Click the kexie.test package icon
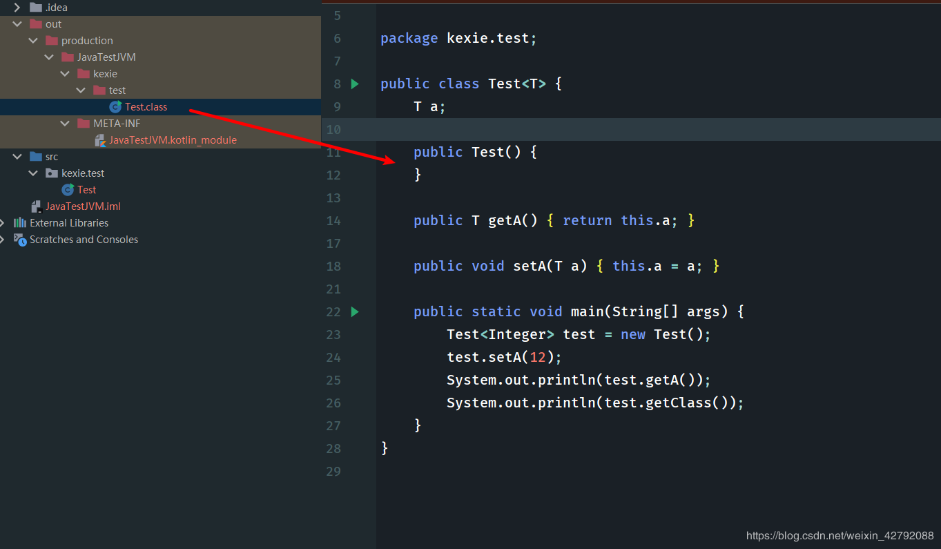The height and width of the screenshot is (549, 941). [52, 173]
